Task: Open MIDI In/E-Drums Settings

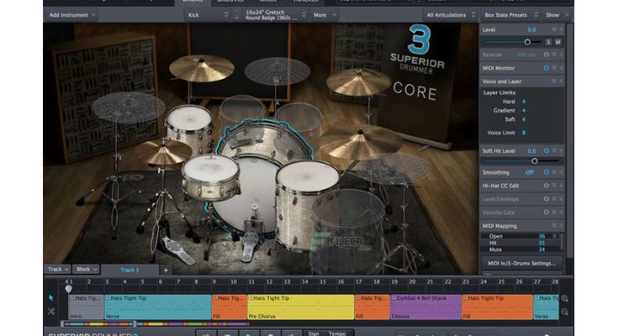Action: [521, 263]
